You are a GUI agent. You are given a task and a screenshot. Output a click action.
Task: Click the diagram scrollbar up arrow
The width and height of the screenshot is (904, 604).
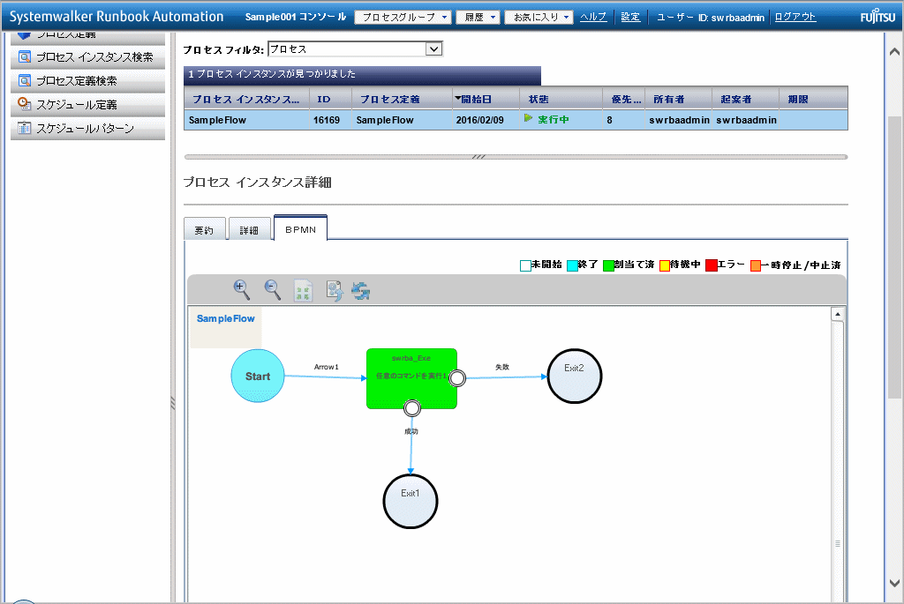838,314
